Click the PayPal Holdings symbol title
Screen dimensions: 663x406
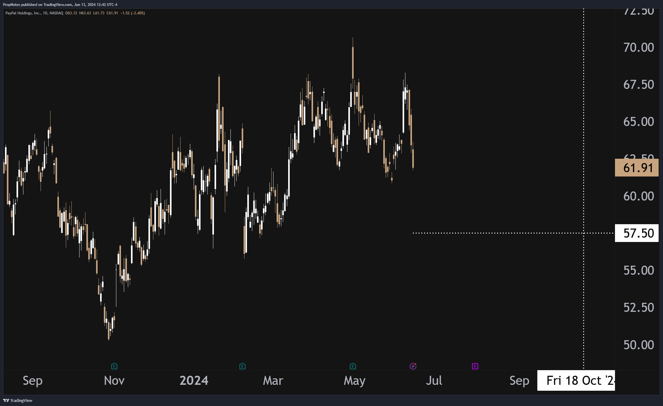coord(23,13)
